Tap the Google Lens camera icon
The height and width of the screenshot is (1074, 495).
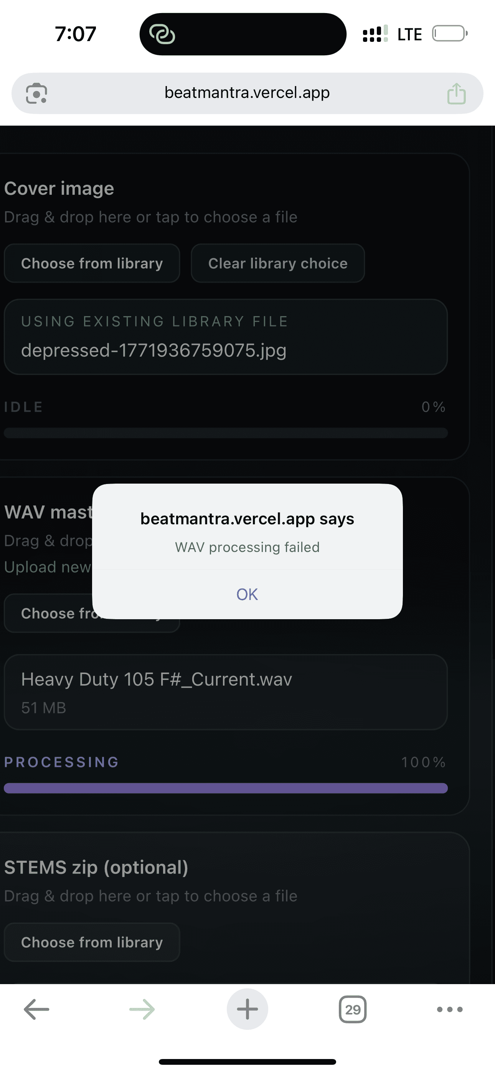point(37,93)
